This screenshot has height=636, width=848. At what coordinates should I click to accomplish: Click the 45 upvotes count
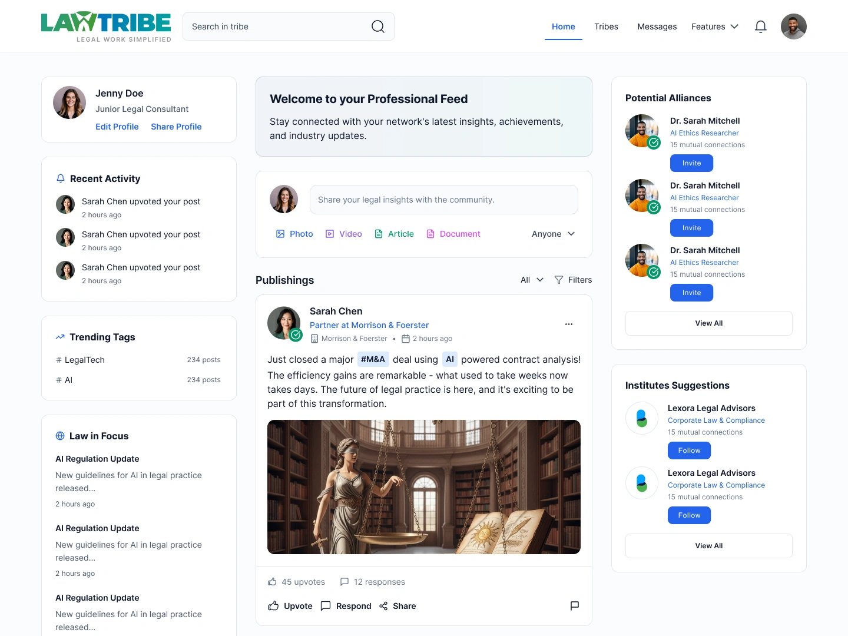click(x=296, y=582)
